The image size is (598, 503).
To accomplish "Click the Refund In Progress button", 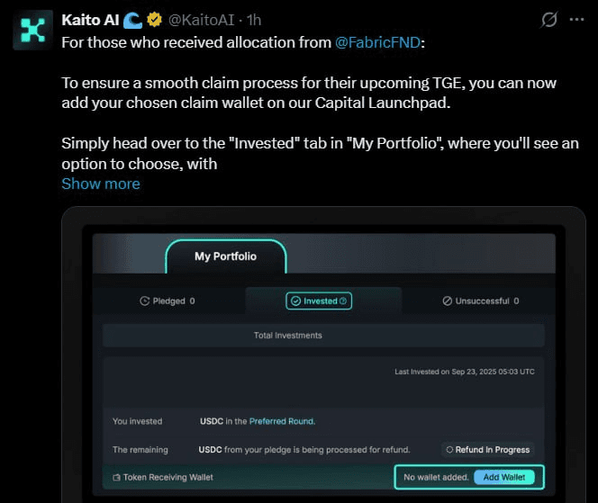I will 488,449.
